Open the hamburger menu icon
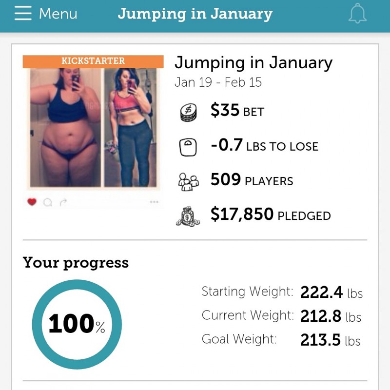Viewport: 390px width, 390px height. 23,14
